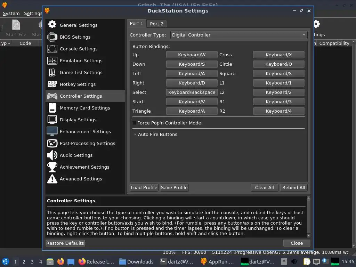The image size is (356, 267).
Task: Select Controller Settings gamepad icon
Action: pos(52,96)
